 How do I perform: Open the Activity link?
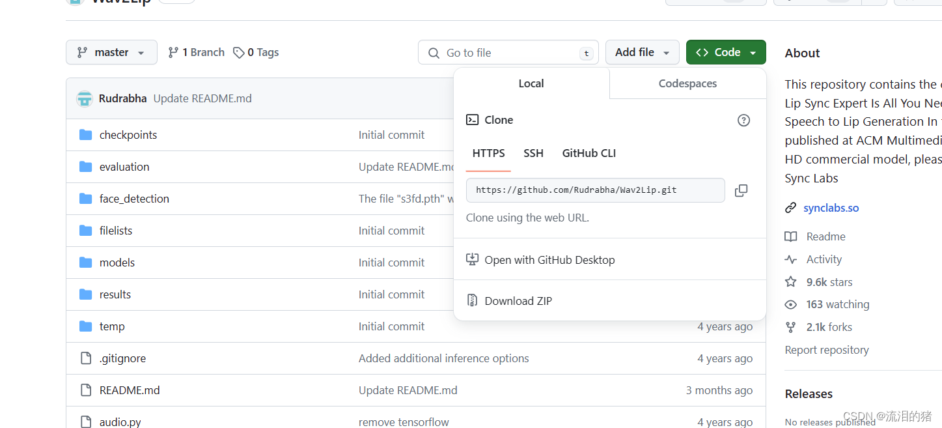click(x=824, y=259)
